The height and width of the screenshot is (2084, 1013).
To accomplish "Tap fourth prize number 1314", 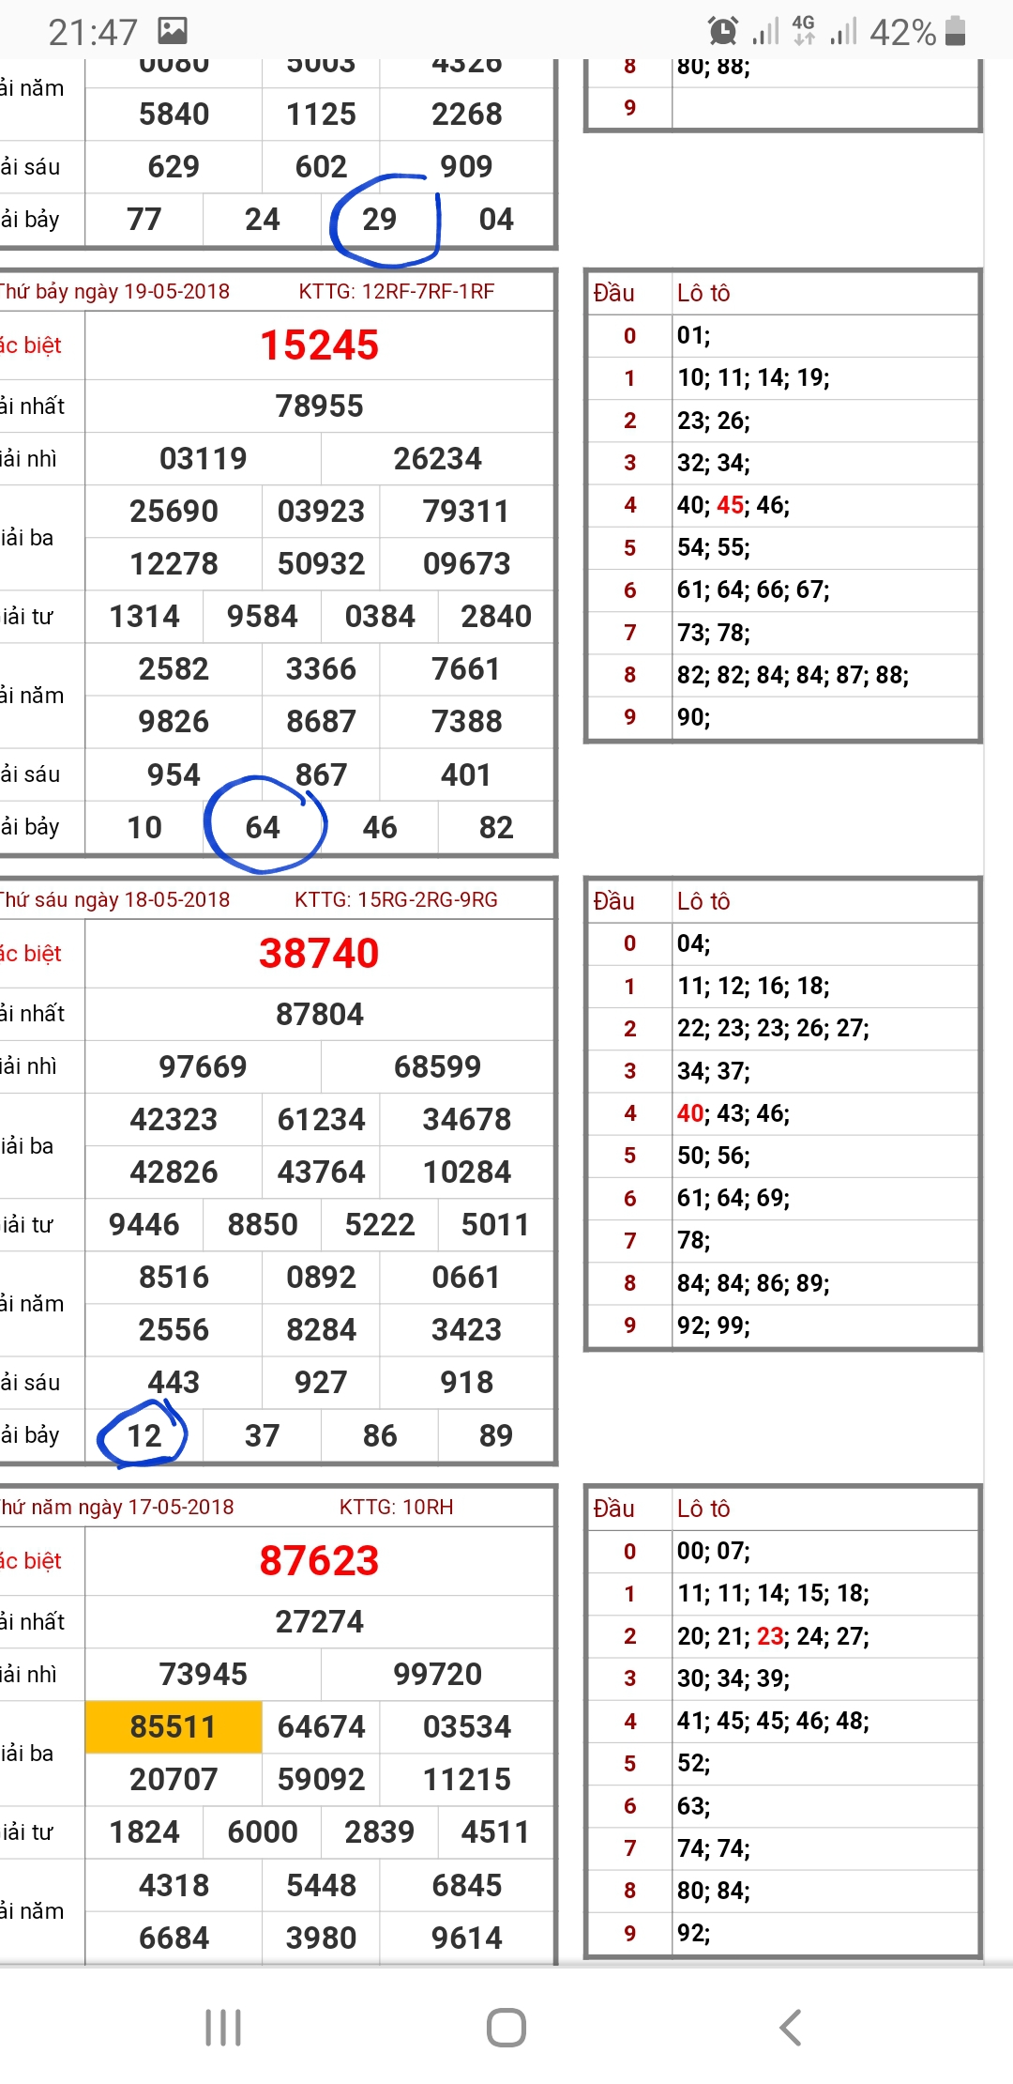I will point(144,617).
